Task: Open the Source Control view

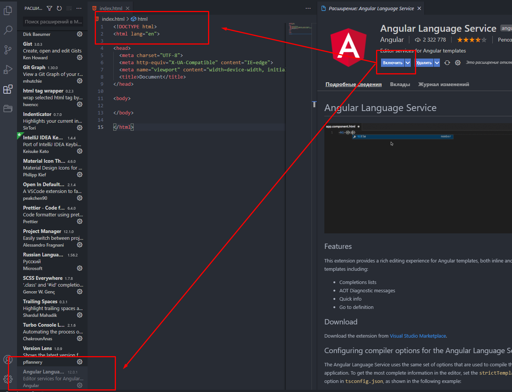Action: 8,50
